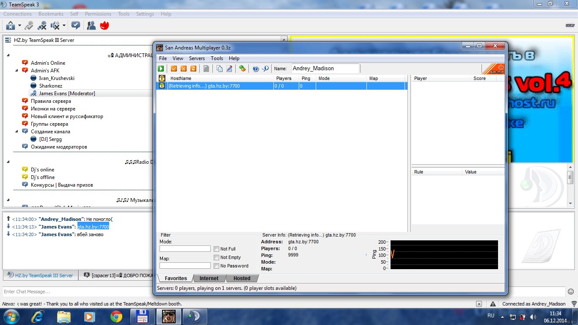Open Server Properties pencil icon

(229, 69)
